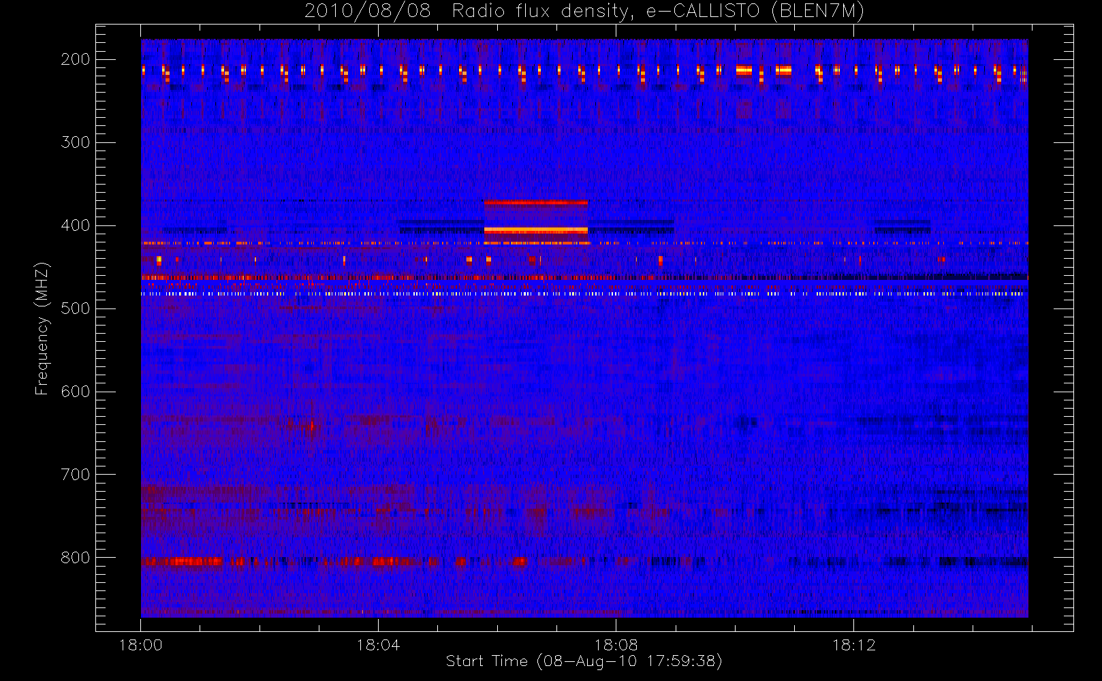The height and width of the screenshot is (681, 1102).
Task: Click the plot title text e-CALLISTO (BLEN7M)
Action: pos(755,12)
